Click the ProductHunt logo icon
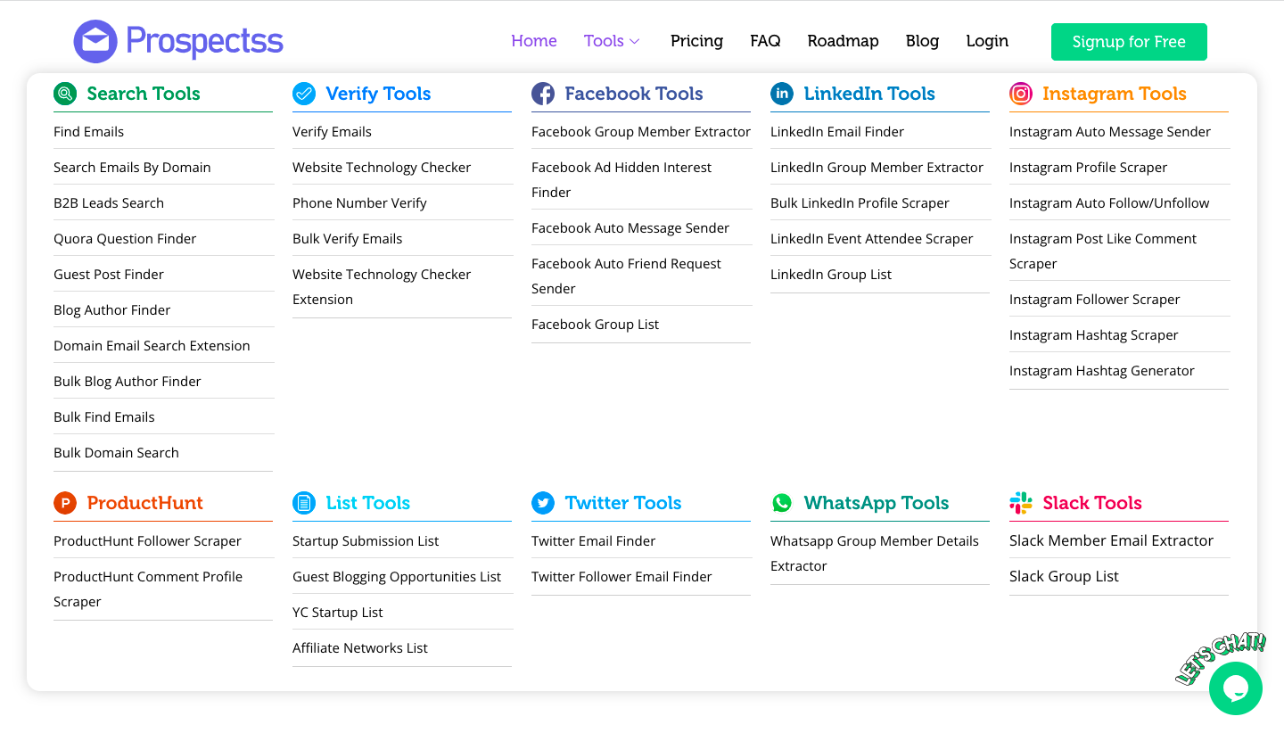This screenshot has width=1284, height=733. click(x=65, y=503)
